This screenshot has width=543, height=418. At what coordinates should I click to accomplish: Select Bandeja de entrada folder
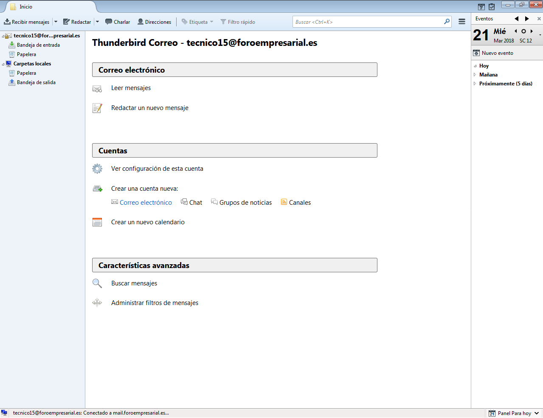38,45
